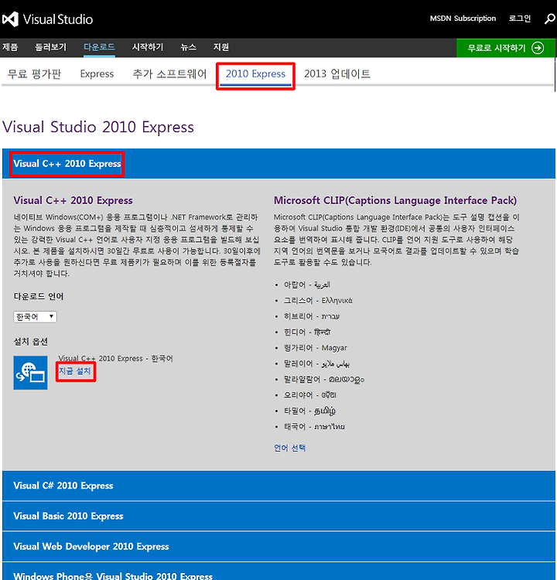The width and height of the screenshot is (557, 580).
Task: Click the 히브리어 language list item
Action: click(x=312, y=316)
